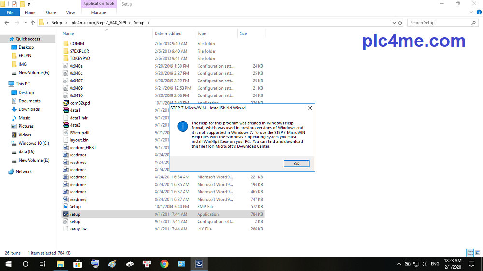Click the refresh button beside the address bar
The height and width of the screenshot is (271, 483).
pyautogui.click(x=400, y=23)
